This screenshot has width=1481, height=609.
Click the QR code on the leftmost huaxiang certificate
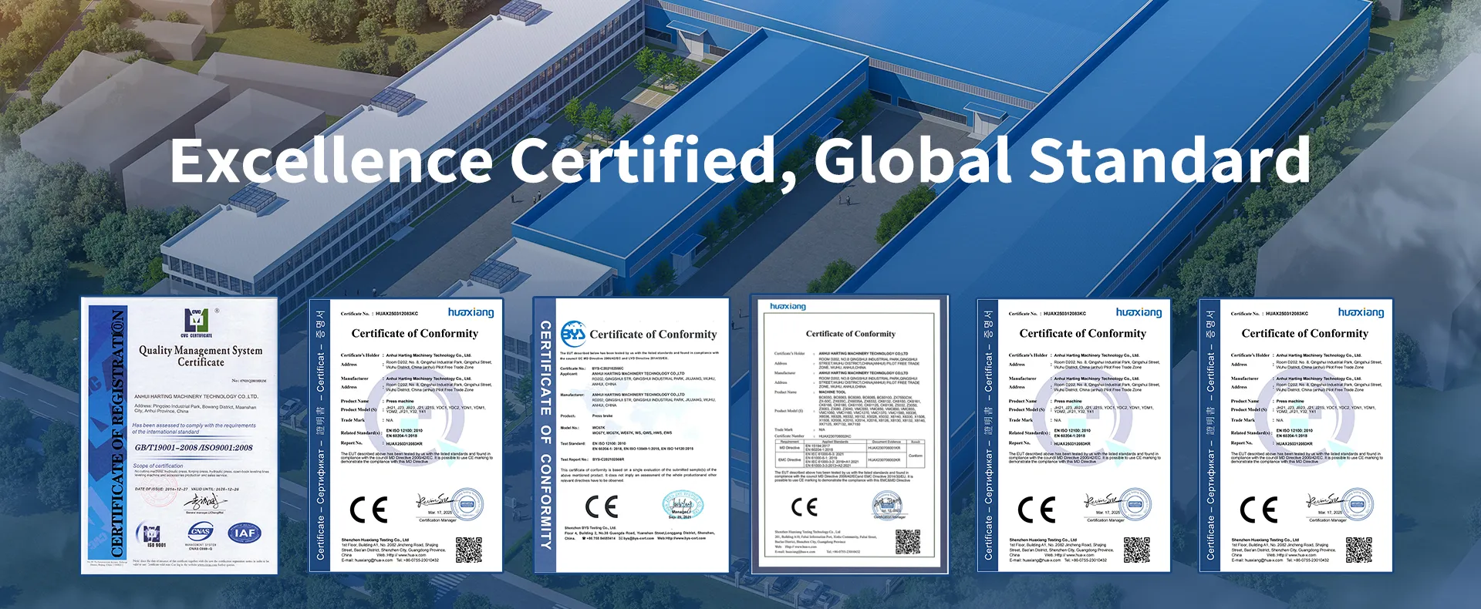pyautogui.click(x=468, y=550)
